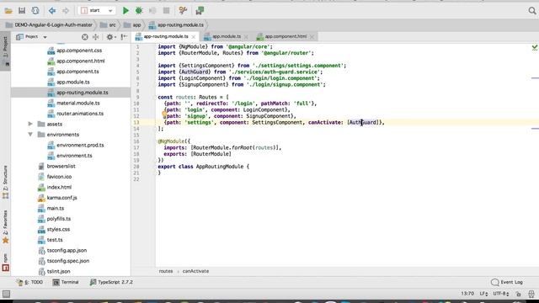
Task: Open the Search Everywhere magnifier icon
Action: click(532, 11)
